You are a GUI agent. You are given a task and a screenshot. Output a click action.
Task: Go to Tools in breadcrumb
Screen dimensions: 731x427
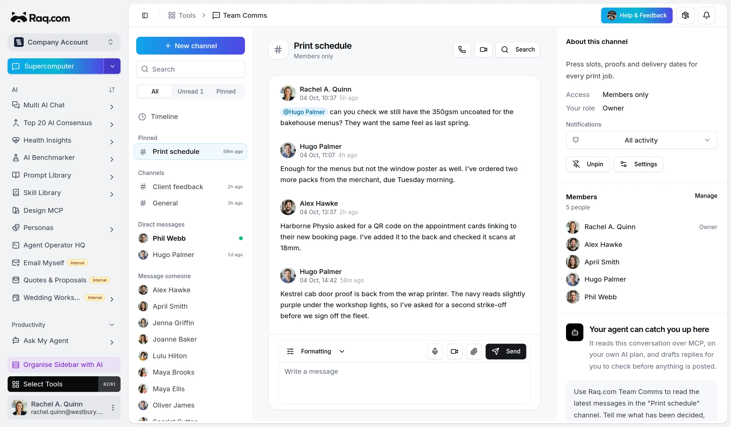182,16
